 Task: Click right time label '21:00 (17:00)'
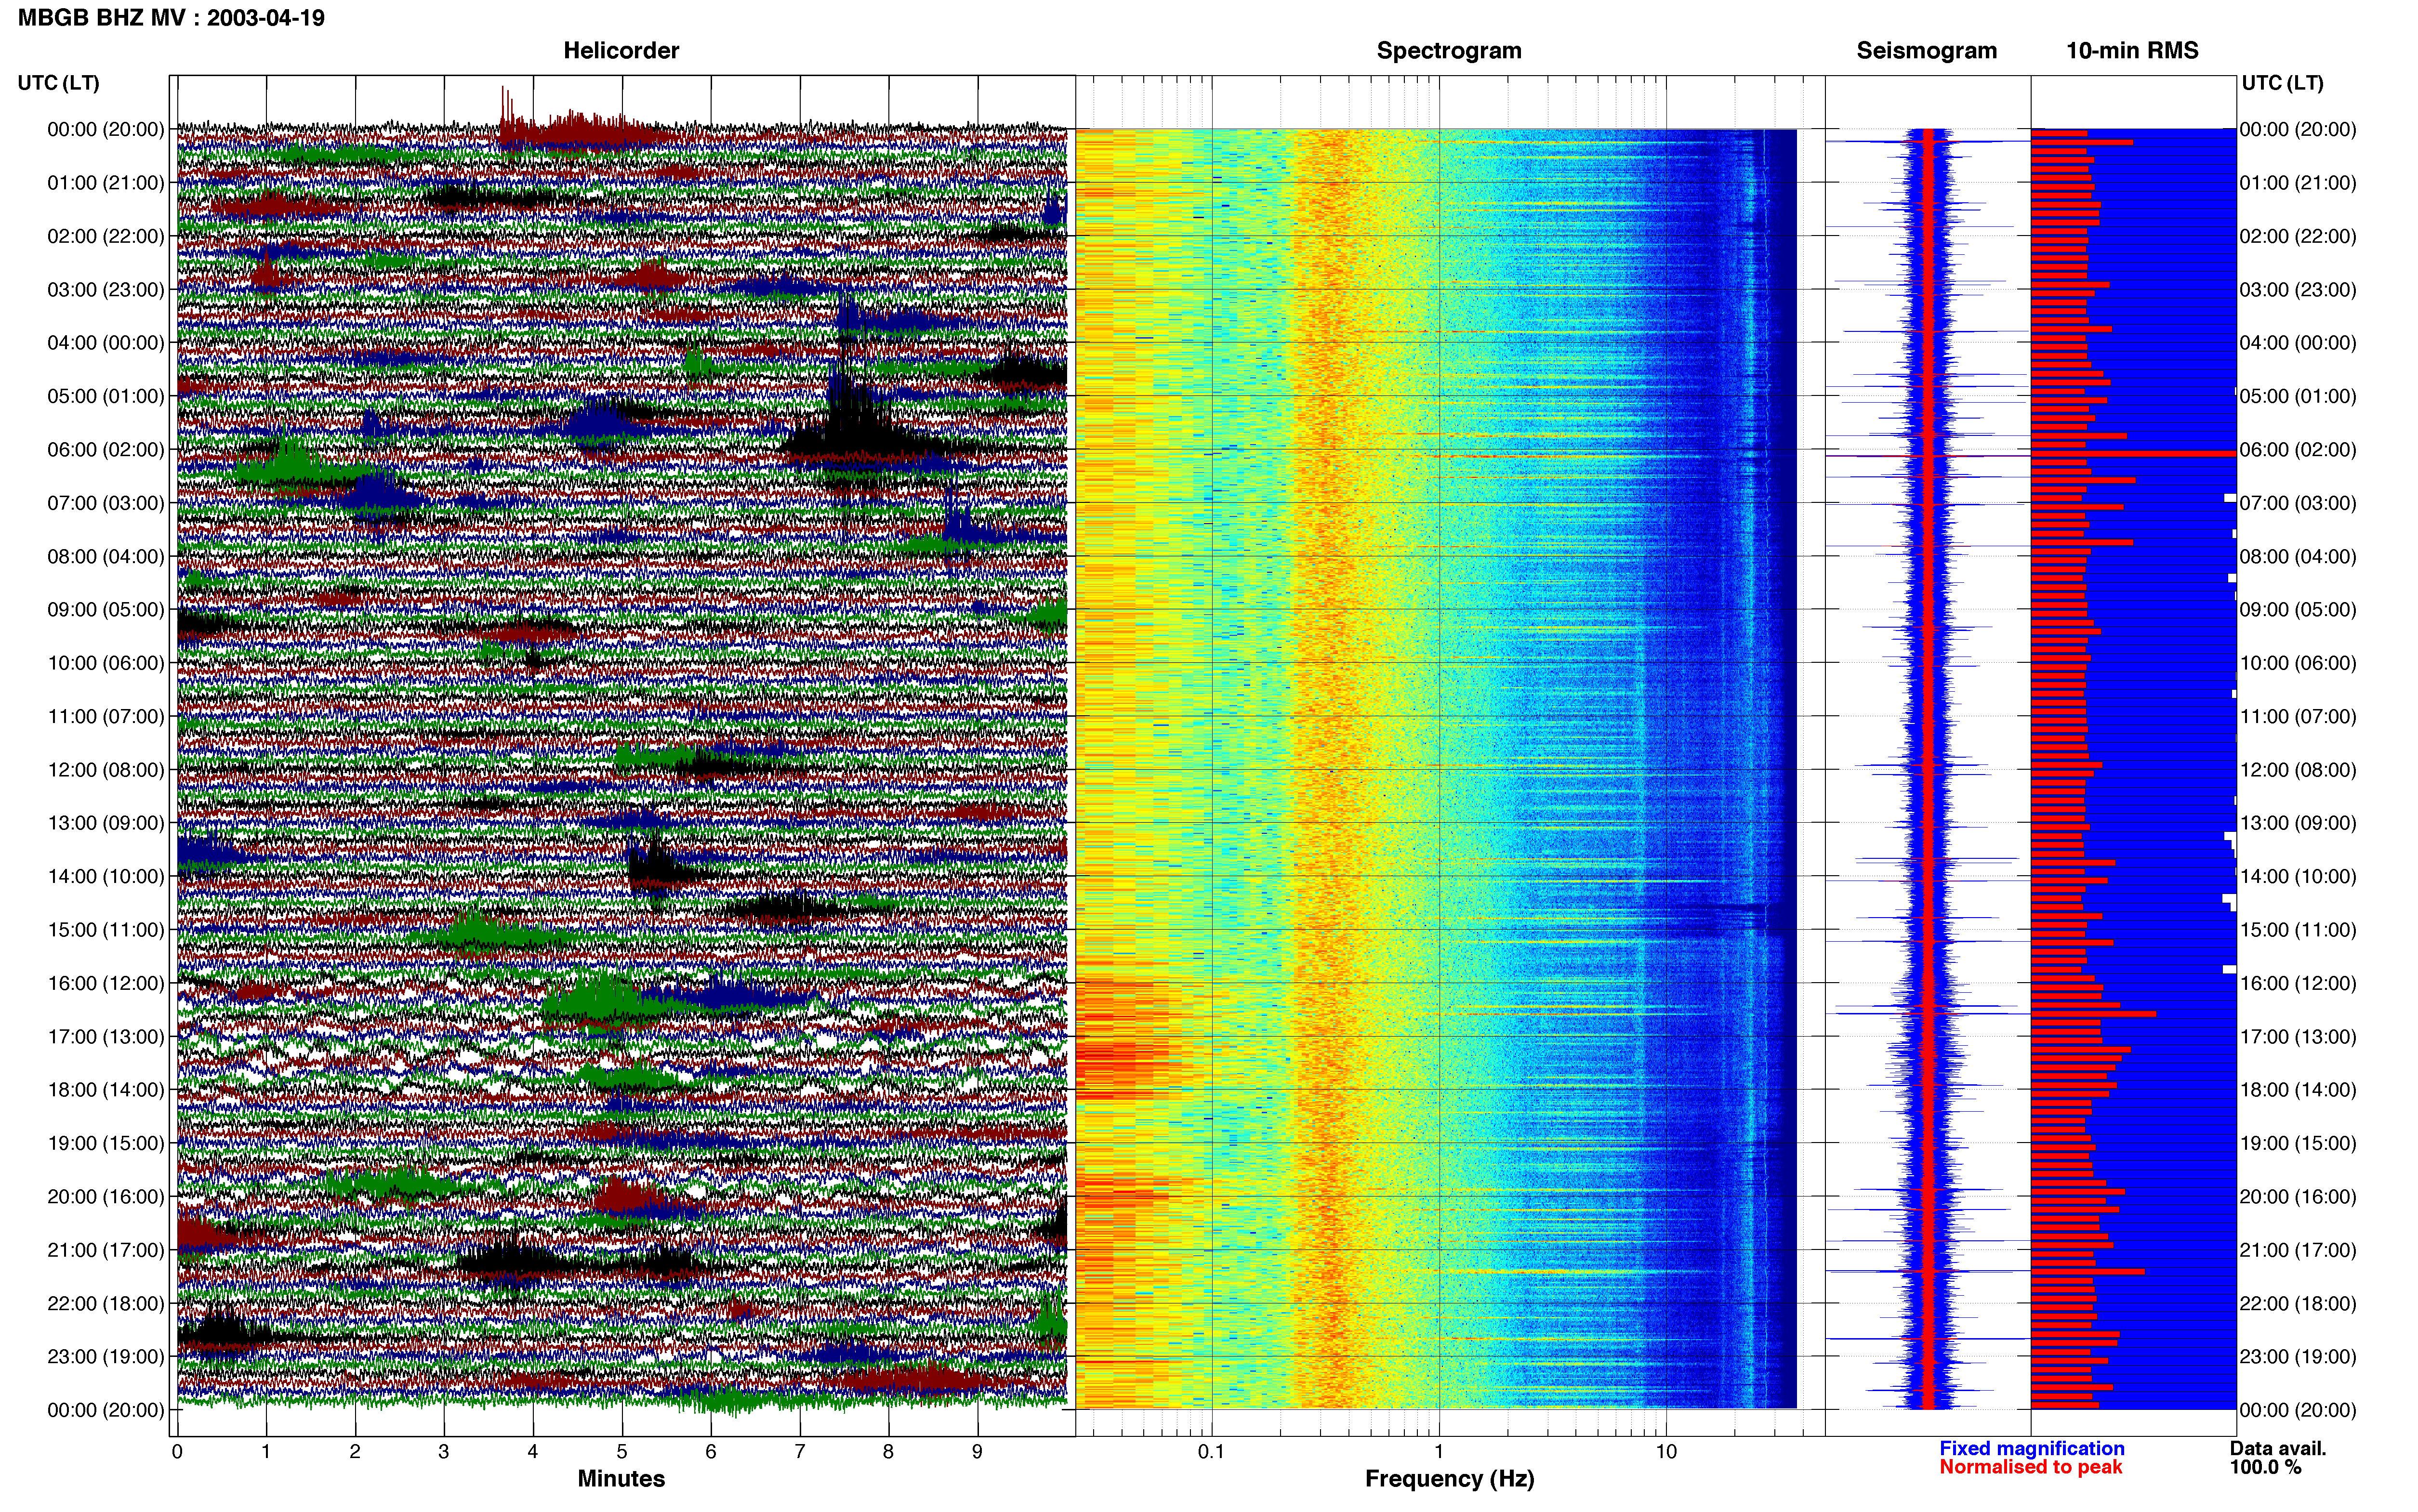coord(2298,1250)
